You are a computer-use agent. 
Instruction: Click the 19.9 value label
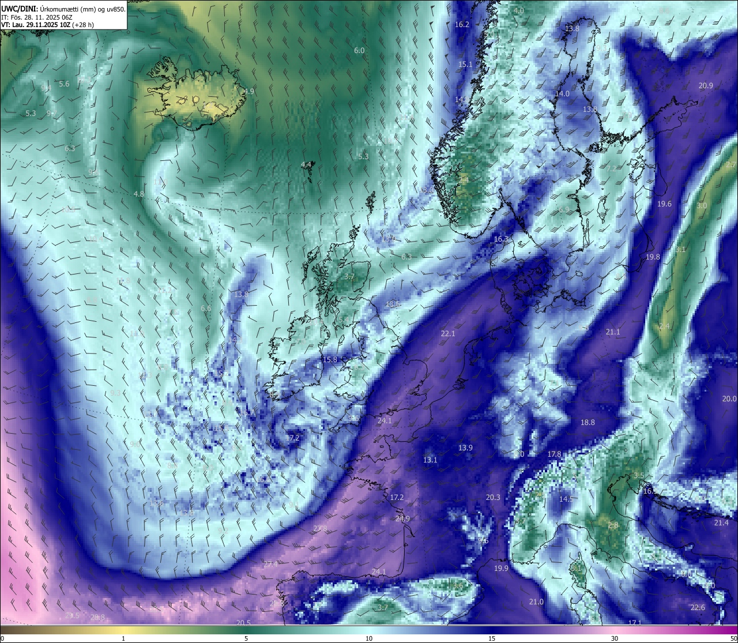tap(501, 568)
